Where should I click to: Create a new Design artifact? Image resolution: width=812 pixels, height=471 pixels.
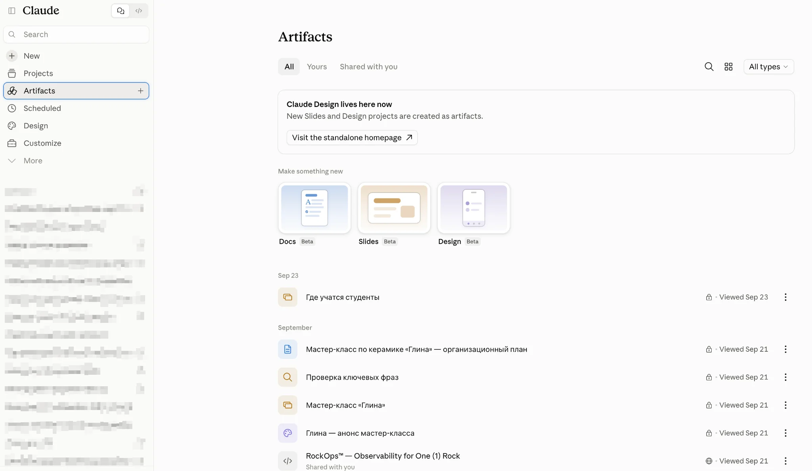473,214
